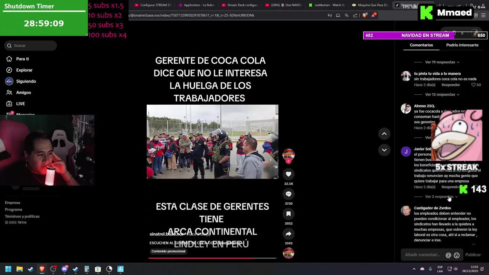The image size is (489, 275).
Task: Show hidden system tray icons chevron
Action: click(414, 269)
